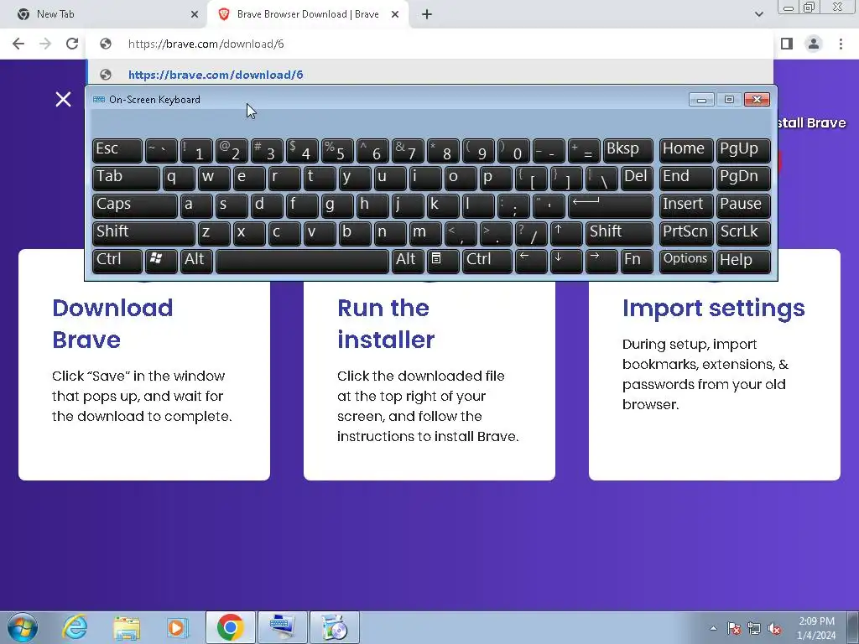This screenshot has width=859, height=644.
Task: Click the context menu key on keyboard
Action: [443, 260]
